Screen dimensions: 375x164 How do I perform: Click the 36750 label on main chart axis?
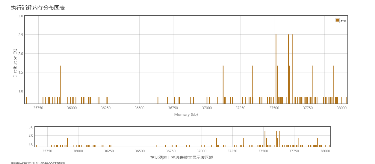point(173,108)
